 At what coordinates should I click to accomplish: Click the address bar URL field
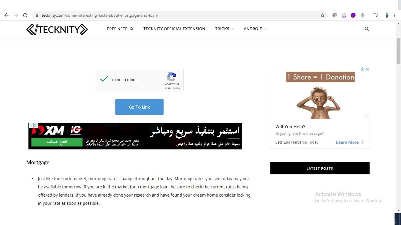pos(177,15)
